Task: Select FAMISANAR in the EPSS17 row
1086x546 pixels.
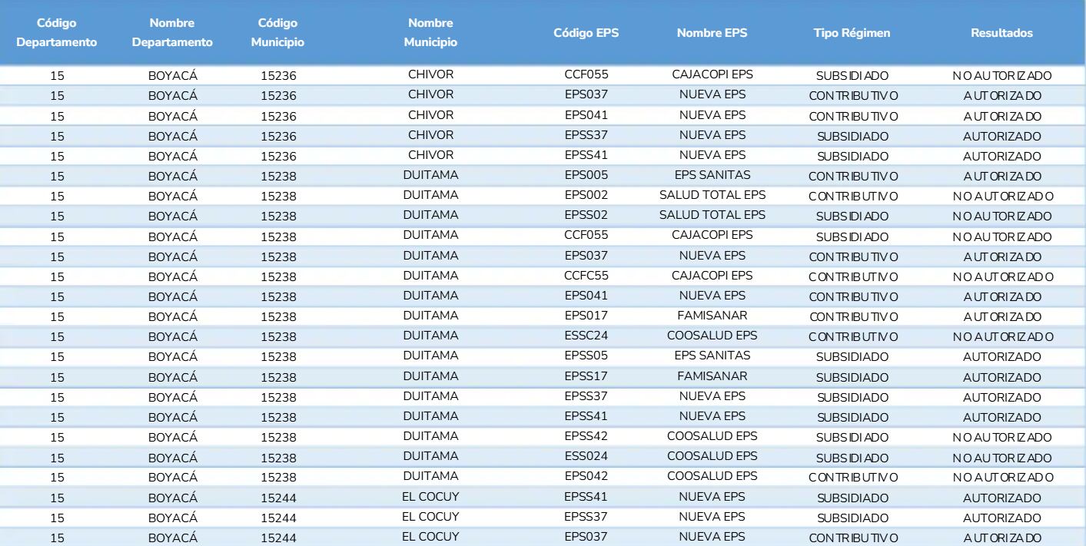Action: click(712, 376)
